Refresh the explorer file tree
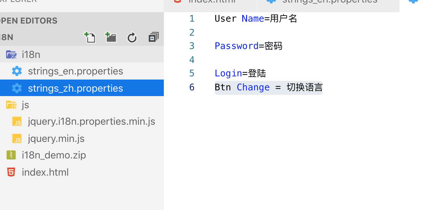The height and width of the screenshot is (210, 422). coord(132,38)
